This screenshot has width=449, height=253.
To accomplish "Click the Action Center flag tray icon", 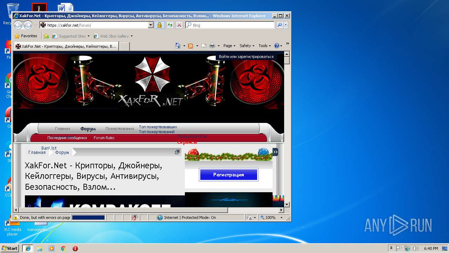I will click(x=399, y=248).
